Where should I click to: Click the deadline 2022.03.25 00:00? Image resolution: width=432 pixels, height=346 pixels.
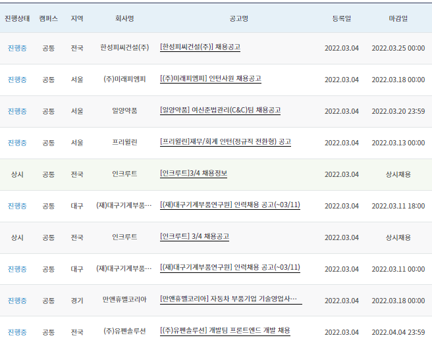point(398,48)
